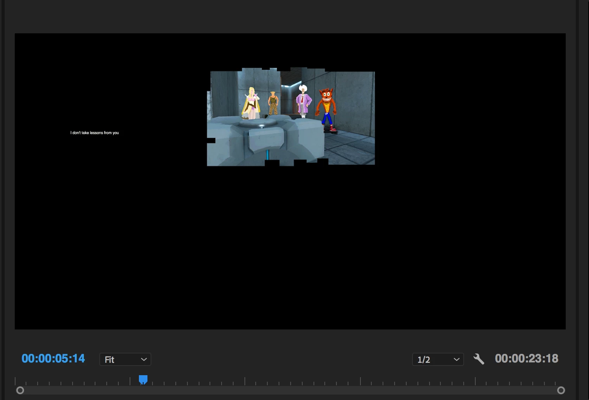The image size is (589, 400).
Task: Click the duration timecode 00:00:23:18
Action: (527, 359)
